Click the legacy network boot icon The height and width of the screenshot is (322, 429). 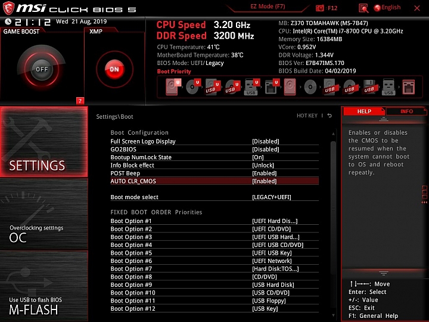point(409,87)
